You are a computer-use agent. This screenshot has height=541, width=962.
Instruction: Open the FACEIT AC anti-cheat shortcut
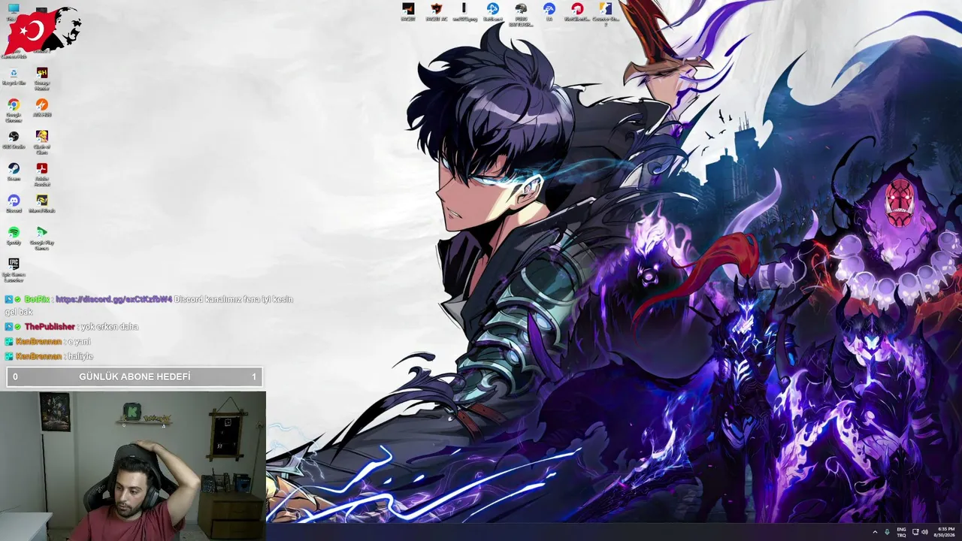[x=436, y=12]
